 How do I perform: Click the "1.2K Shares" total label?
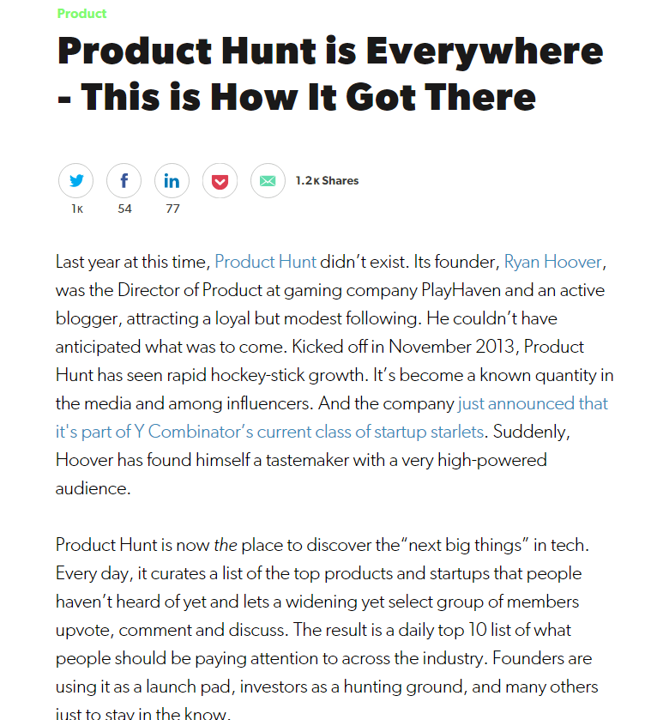click(x=327, y=180)
